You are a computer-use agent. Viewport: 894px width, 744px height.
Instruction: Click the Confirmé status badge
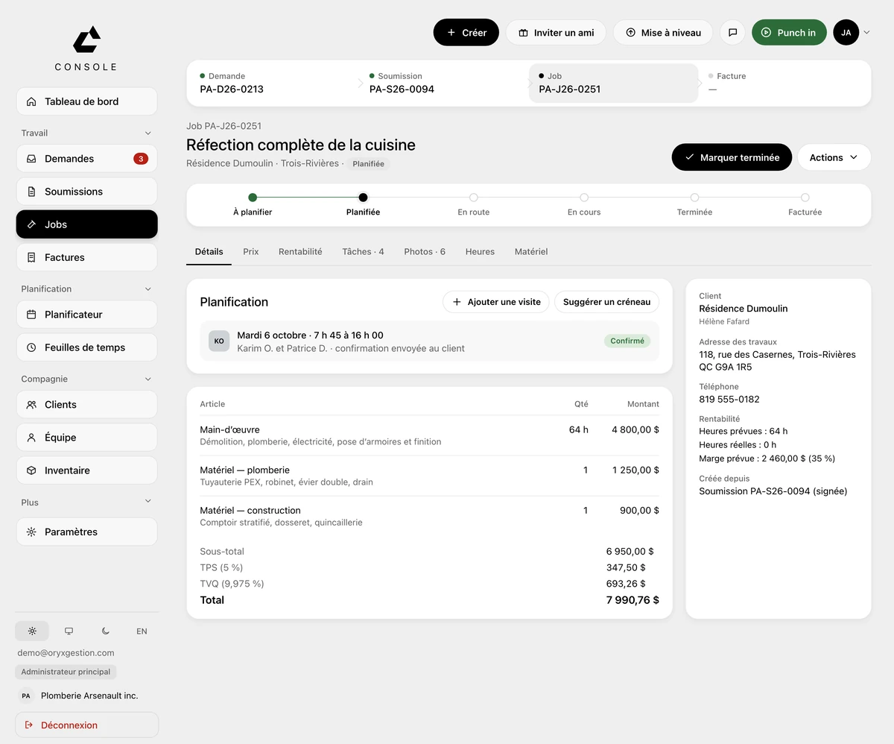(x=627, y=341)
